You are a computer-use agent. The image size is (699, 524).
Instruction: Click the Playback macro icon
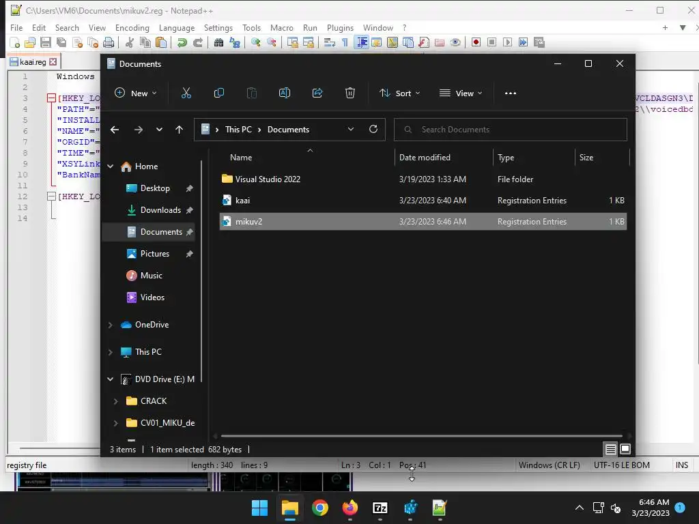pyautogui.click(x=507, y=42)
